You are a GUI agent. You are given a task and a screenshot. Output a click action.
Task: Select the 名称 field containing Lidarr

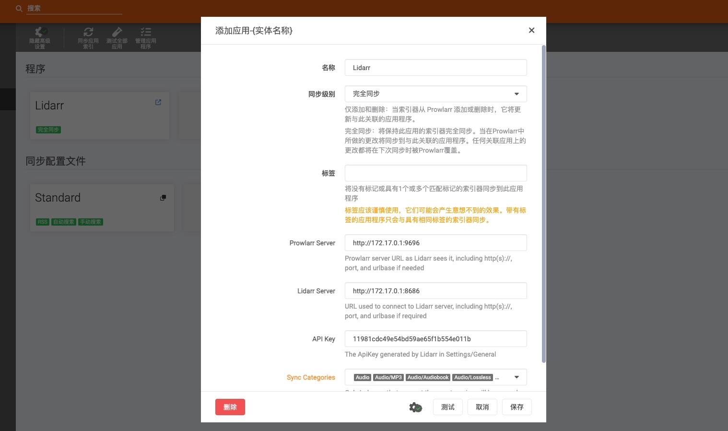(x=435, y=67)
